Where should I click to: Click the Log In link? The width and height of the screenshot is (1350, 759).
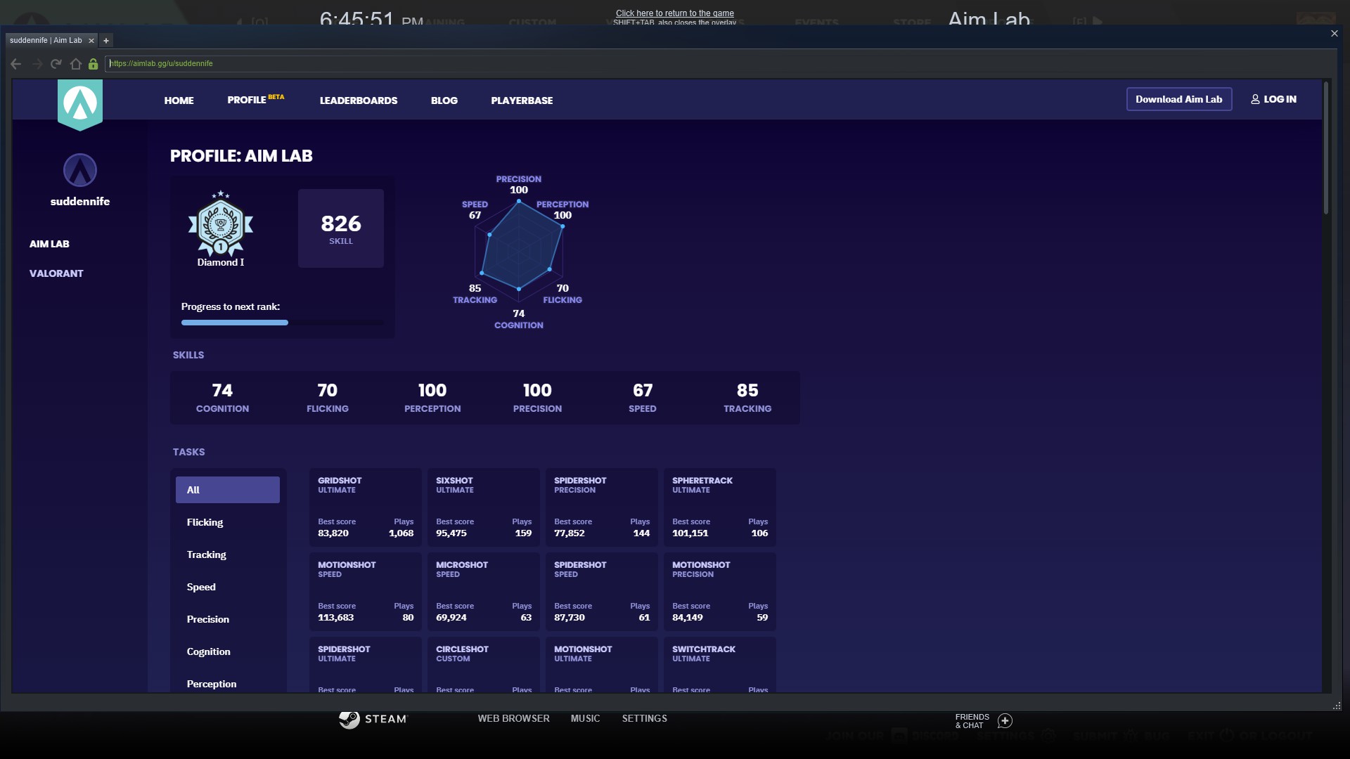1273,99
